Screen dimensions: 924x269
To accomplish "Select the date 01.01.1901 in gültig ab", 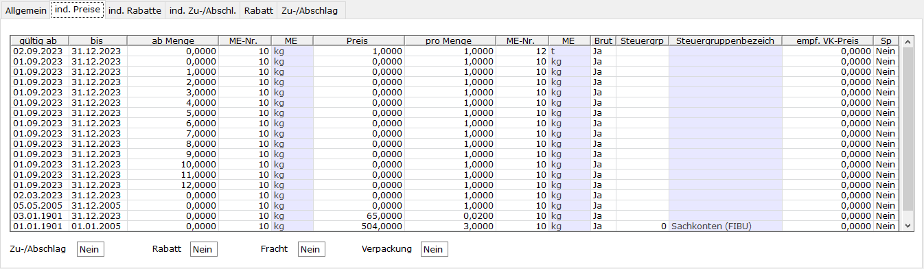I will [x=39, y=226].
